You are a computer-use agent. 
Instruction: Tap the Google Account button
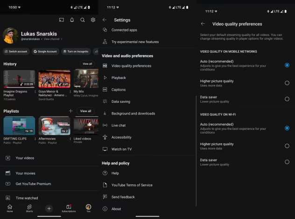pos(45,51)
